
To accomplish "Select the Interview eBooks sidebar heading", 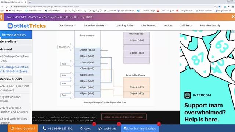I will pyautogui.click(x=11, y=79).
